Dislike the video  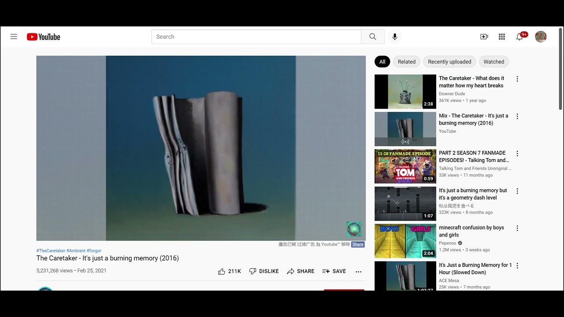[x=264, y=271]
